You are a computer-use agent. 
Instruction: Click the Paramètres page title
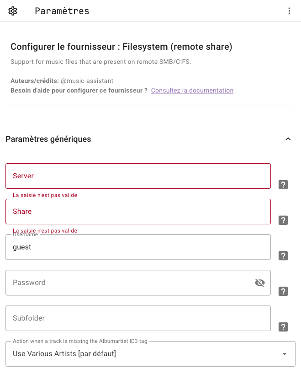pyautogui.click(x=62, y=11)
